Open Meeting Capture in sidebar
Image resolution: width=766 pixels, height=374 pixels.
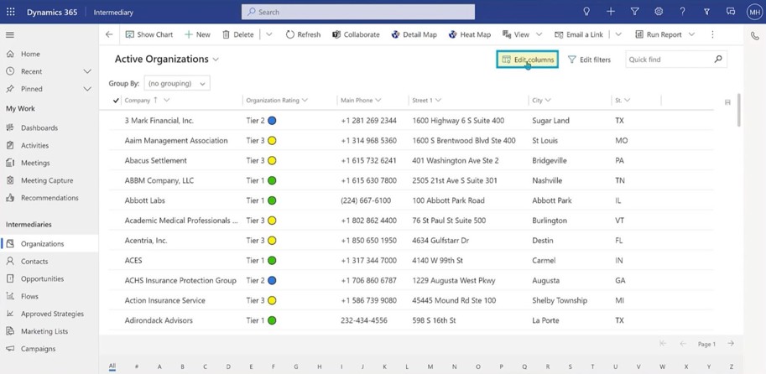(x=49, y=180)
